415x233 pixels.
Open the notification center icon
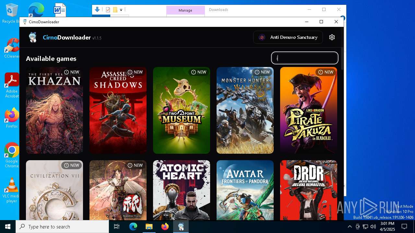point(404,227)
